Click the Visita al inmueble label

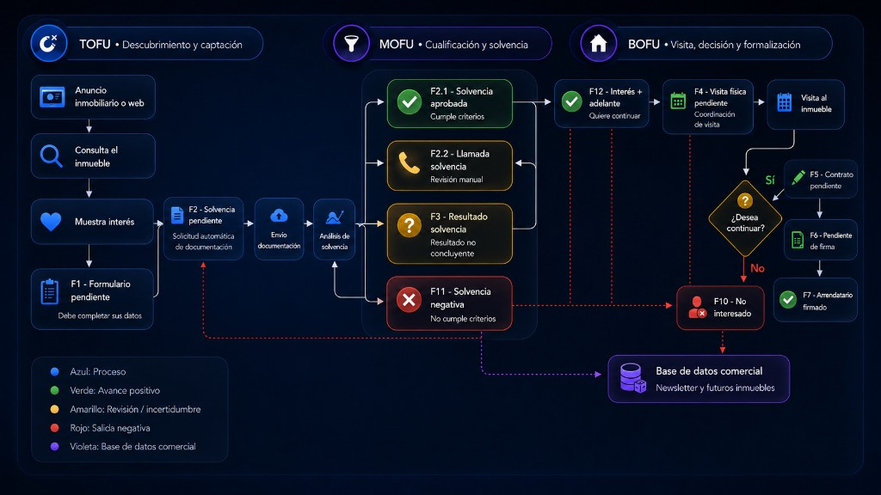pos(816,103)
